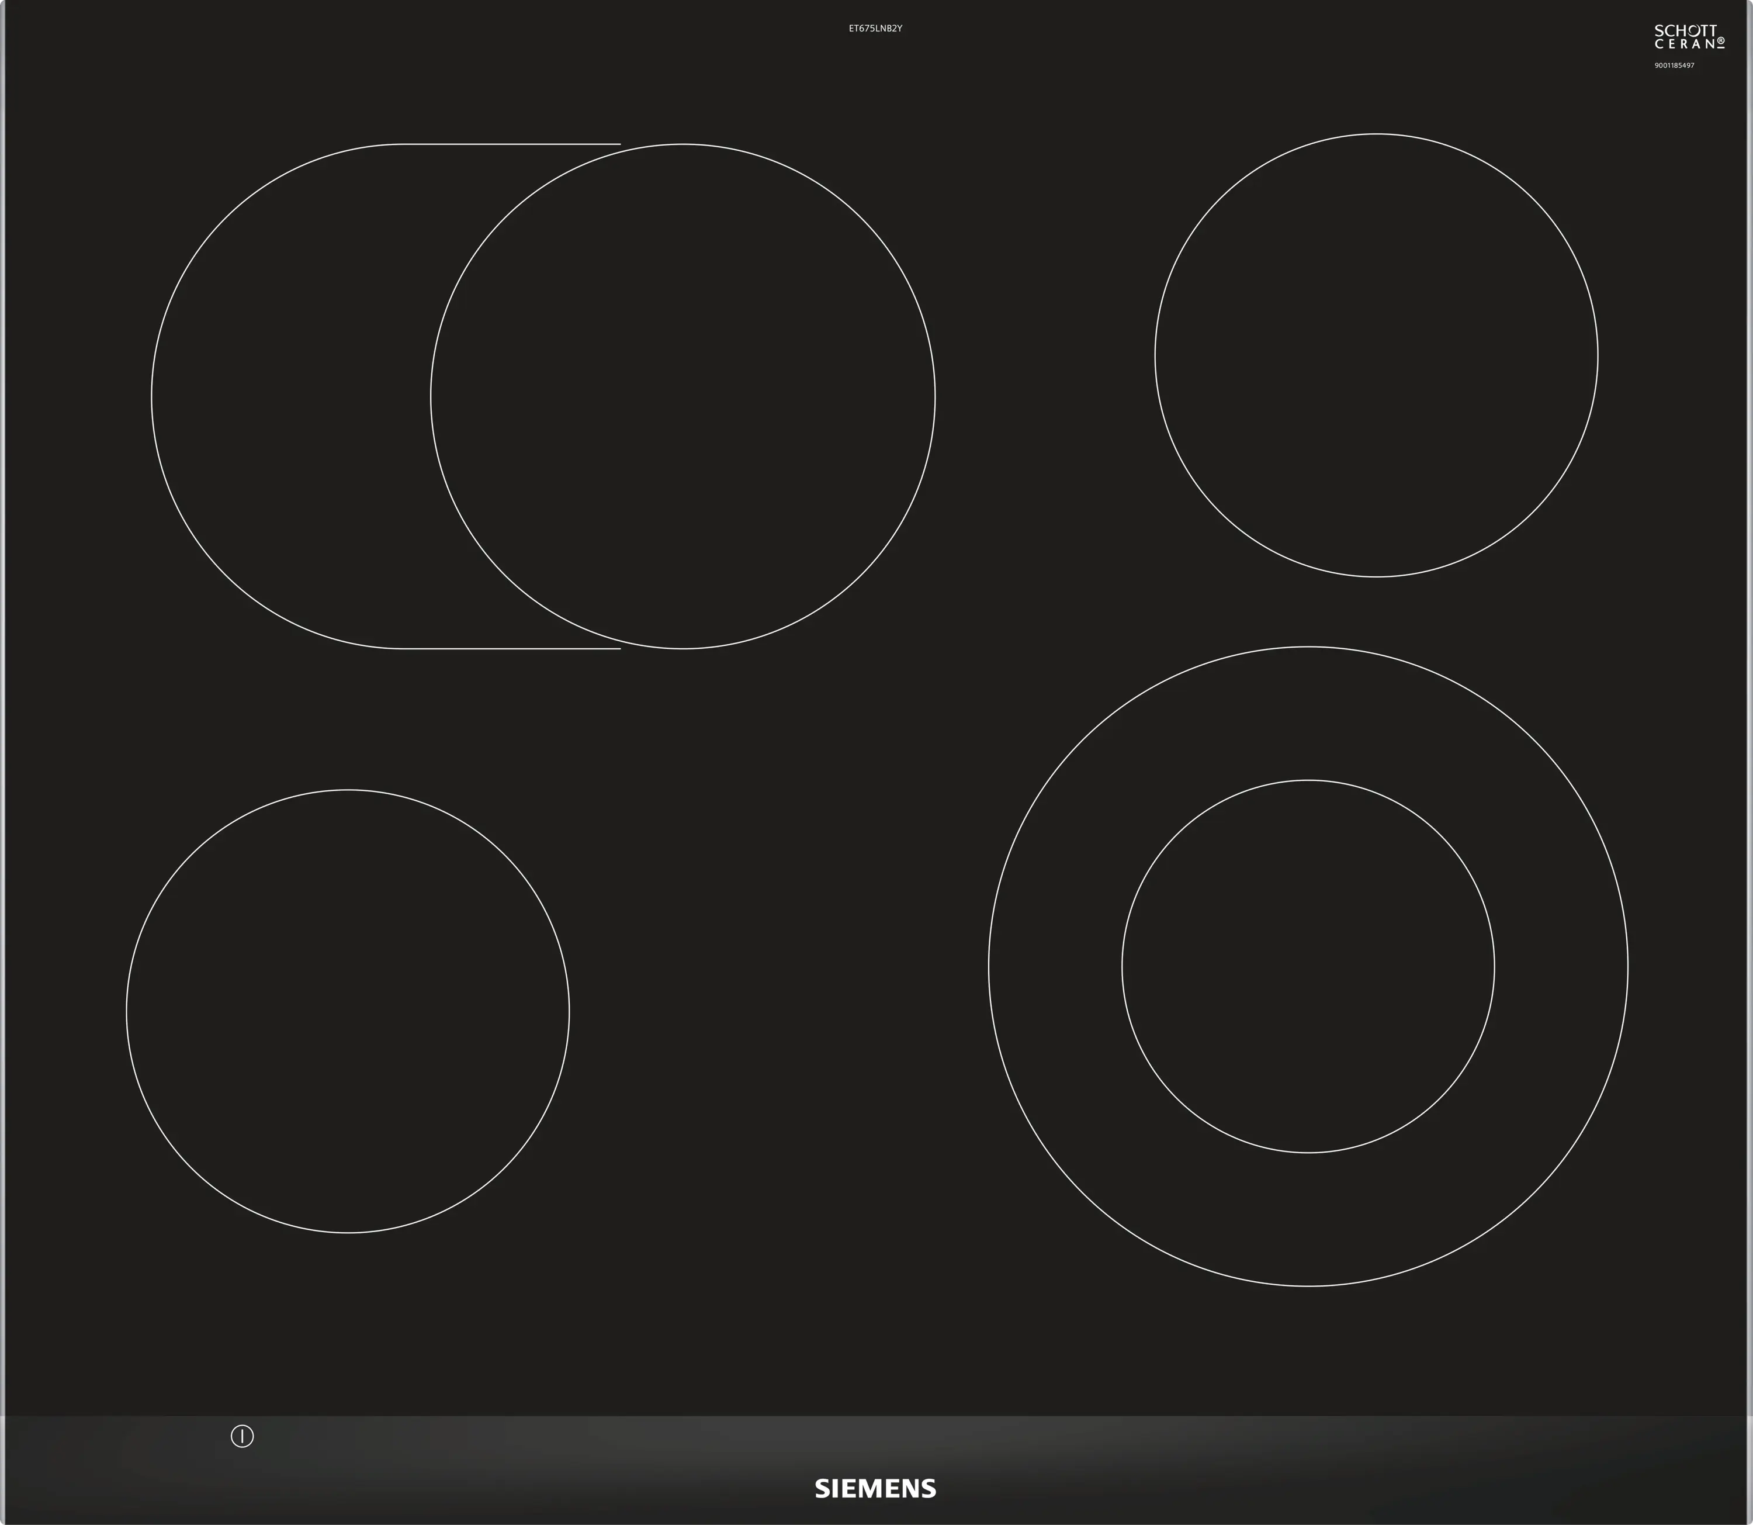Click the SIEMENS brand logo
The image size is (1753, 1525).
click(875, 1488)
